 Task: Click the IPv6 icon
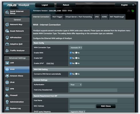pyautogui.click(x=7, y=82)
